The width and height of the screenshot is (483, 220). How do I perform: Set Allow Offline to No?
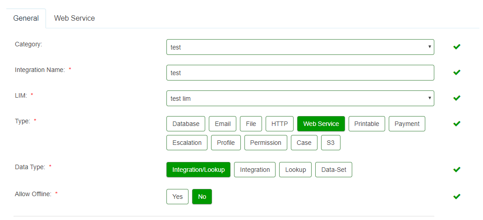[202, 197]
